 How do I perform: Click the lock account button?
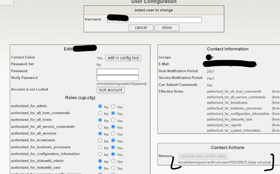[x=111, y=90]
